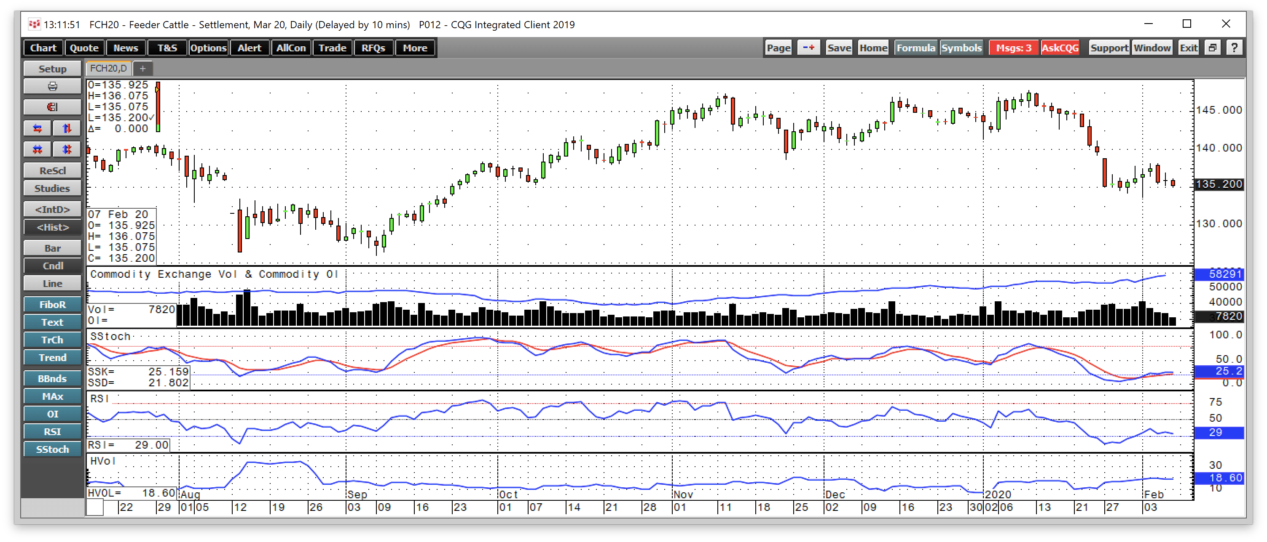The image size is (1267, 542).
Task: Click the Home button
Action: click(873, 48)
